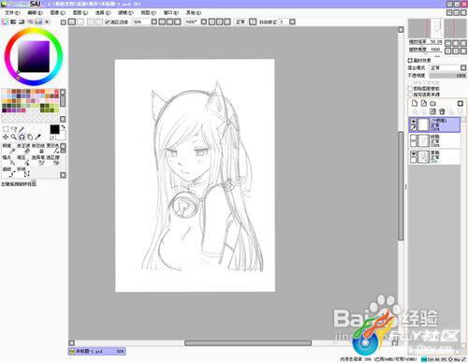Select the rectangular selection tool
468x363 pixels.
[x=6, y=129]
